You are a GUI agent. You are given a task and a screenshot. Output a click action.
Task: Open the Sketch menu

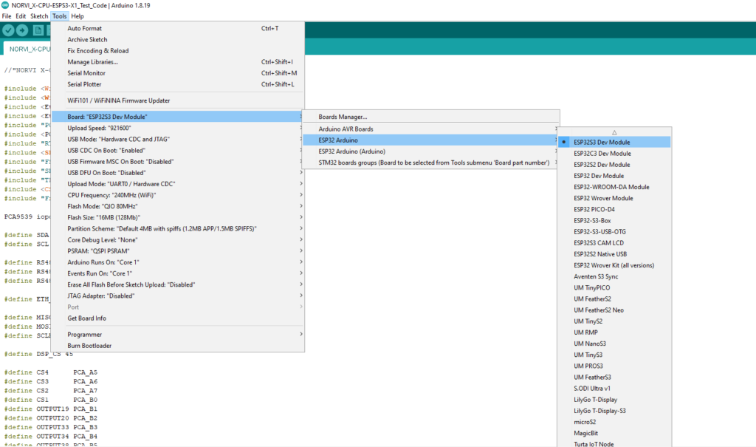(39, 16)
